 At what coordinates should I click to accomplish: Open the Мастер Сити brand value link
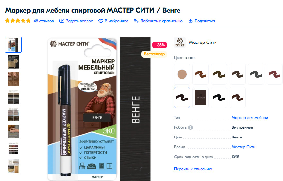pos(243,147)
